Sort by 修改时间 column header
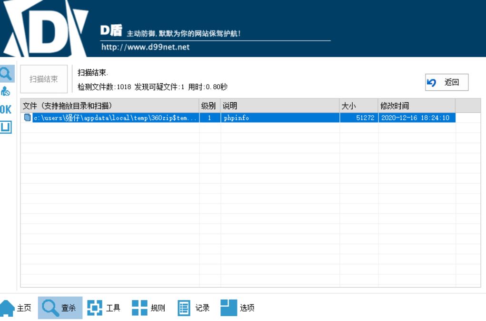 [417, 106]
